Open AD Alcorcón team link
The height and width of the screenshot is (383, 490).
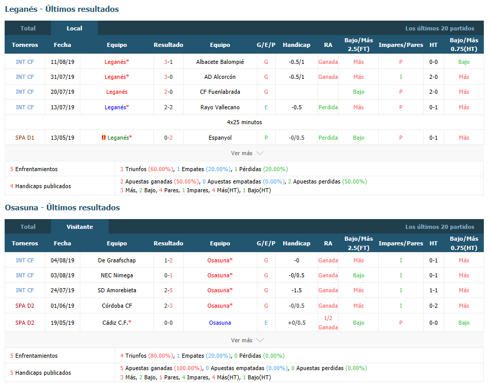tap(220, 77)
